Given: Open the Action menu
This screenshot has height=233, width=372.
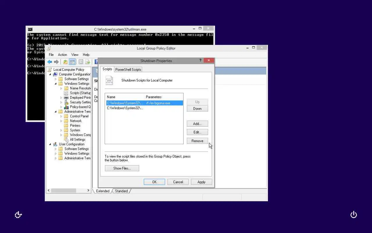Looking at the screenshot, I should click(x=62, y=55).
